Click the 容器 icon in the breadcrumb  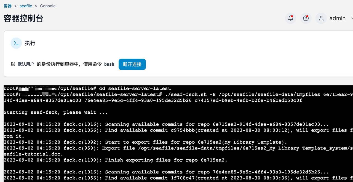coord(7,6)
